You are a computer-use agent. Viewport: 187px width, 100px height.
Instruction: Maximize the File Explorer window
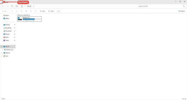click(x=180, y=2)
